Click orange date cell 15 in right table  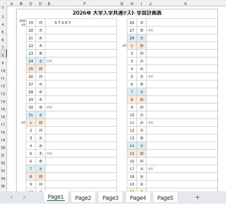point(132,153)
